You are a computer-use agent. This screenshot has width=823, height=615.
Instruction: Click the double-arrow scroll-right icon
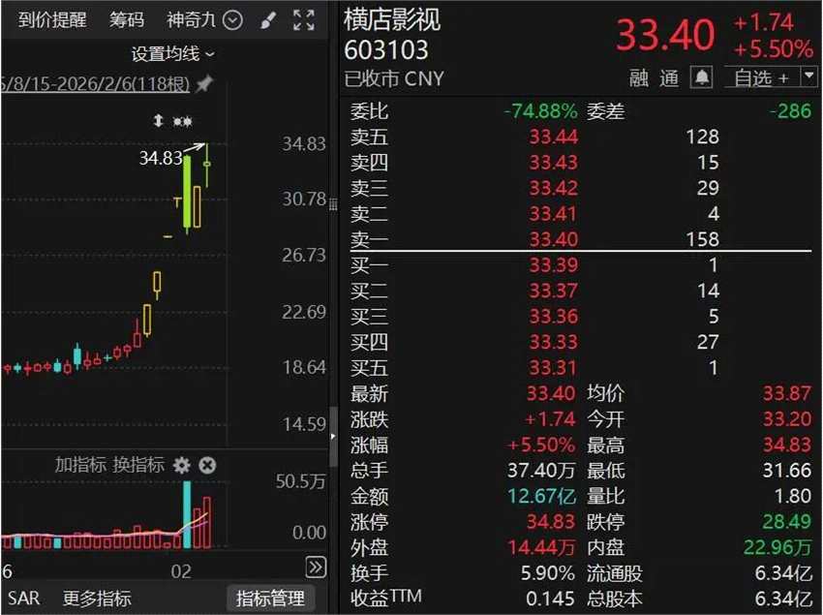pyautogui.click(x=316, y=568)
